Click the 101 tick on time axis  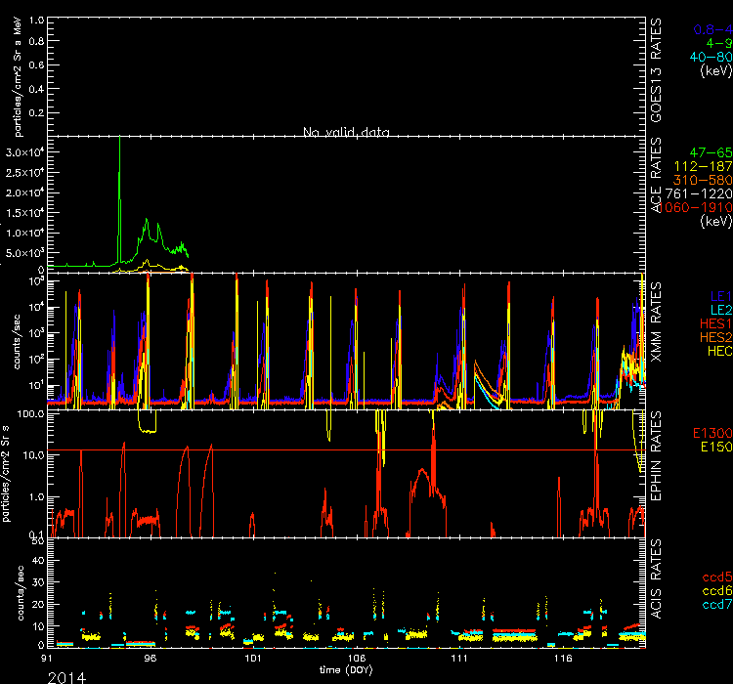click(253, 660)
